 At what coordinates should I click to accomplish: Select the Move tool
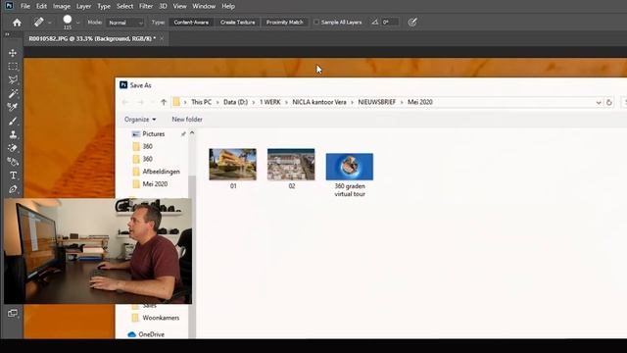click(13, 53)
